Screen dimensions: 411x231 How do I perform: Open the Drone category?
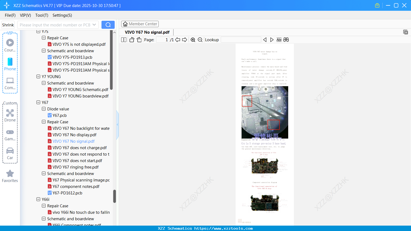10,115
